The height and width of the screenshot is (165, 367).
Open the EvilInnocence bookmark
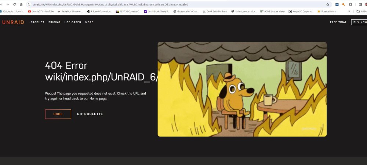coord(244,11)
